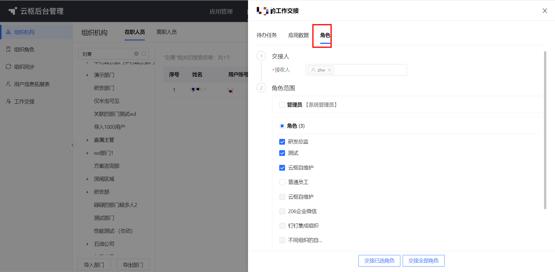The image size is (555, 272).
Task: Check the 普通员工 role
Action: [282, 182]
